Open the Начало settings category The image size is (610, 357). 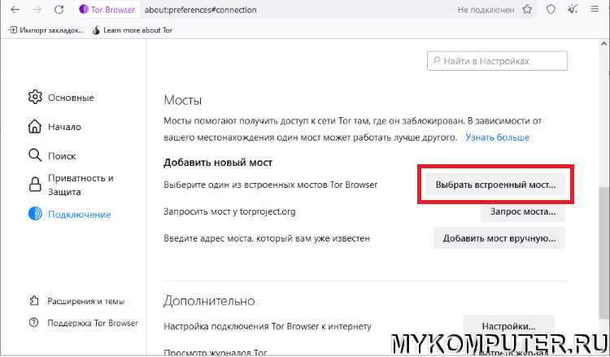pyautogui.click(x=54, y=127)
